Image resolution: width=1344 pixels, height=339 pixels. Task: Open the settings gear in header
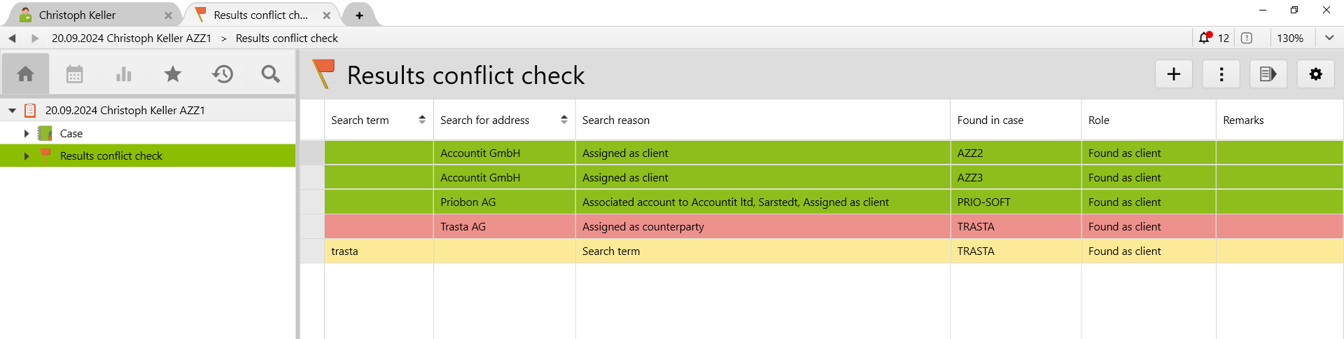coord(1316,74)
